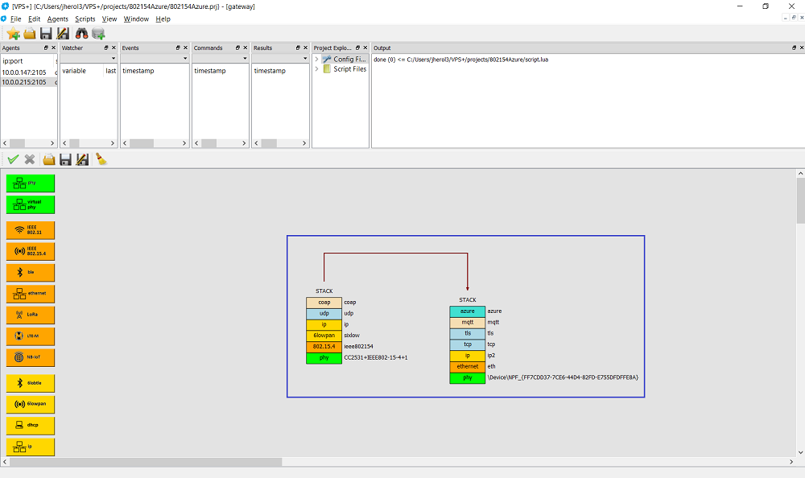Expand the Config Files tree node
Viewport: 805px width, 478px height.
(316, 59)
